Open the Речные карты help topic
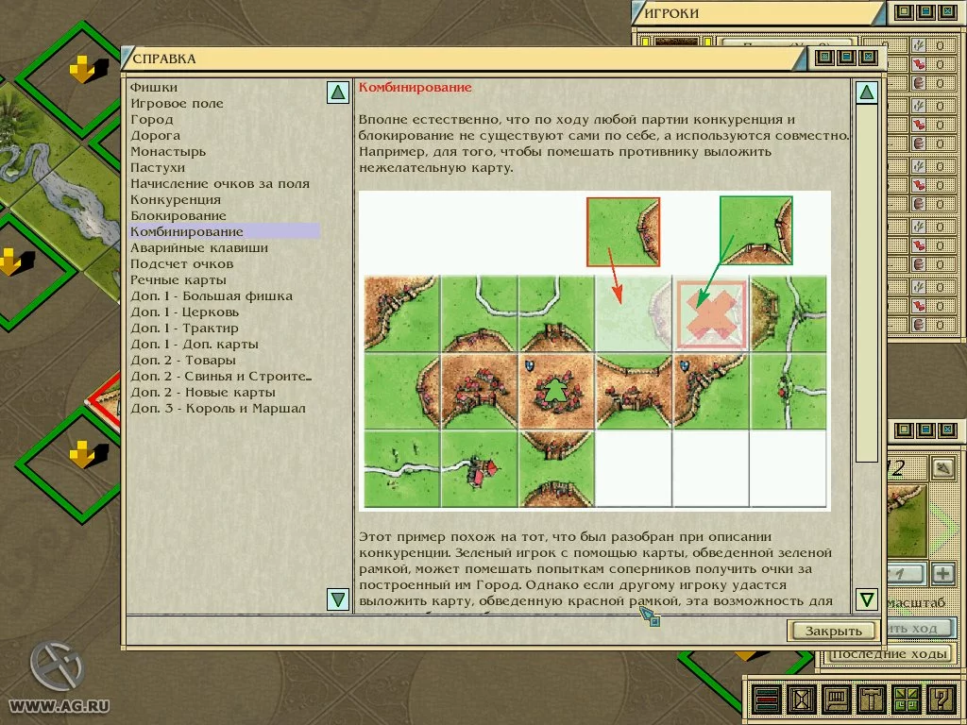 click(x=178, y=279)
